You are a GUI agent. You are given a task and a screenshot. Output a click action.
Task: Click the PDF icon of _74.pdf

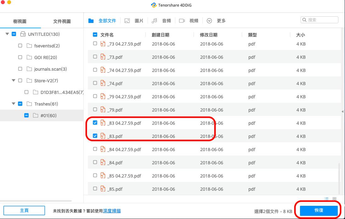click(x=103, y=83)
